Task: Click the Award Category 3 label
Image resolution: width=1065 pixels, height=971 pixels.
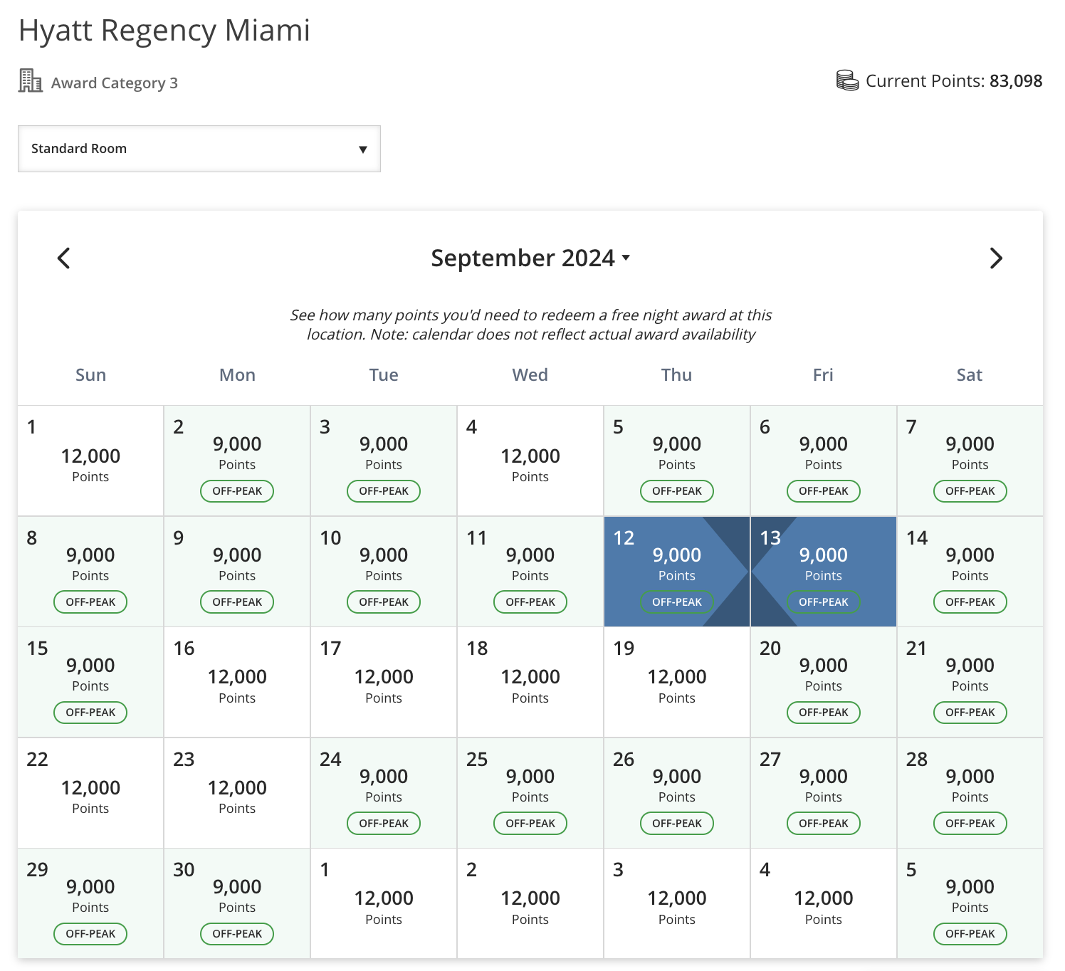Action: click(x=115, y=83)
